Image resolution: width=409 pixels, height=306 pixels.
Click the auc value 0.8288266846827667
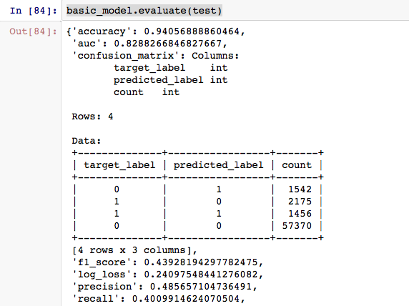pos(168,44)
